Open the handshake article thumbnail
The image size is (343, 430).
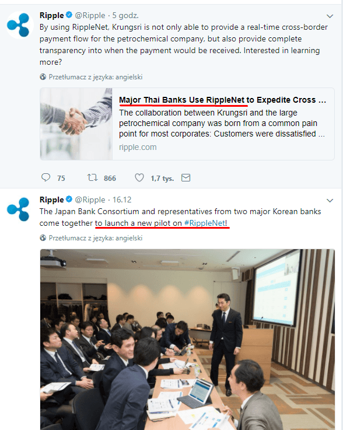[x=76, y=124]
